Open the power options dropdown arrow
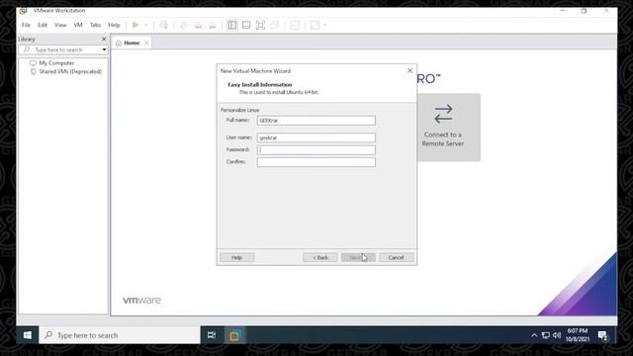 (146, 25)
